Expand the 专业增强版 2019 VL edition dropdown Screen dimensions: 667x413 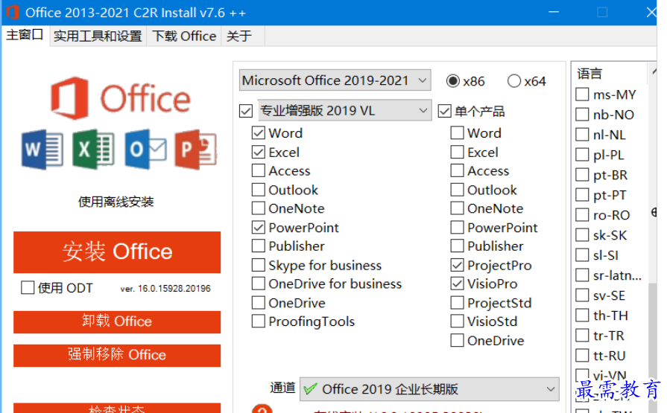345,110
